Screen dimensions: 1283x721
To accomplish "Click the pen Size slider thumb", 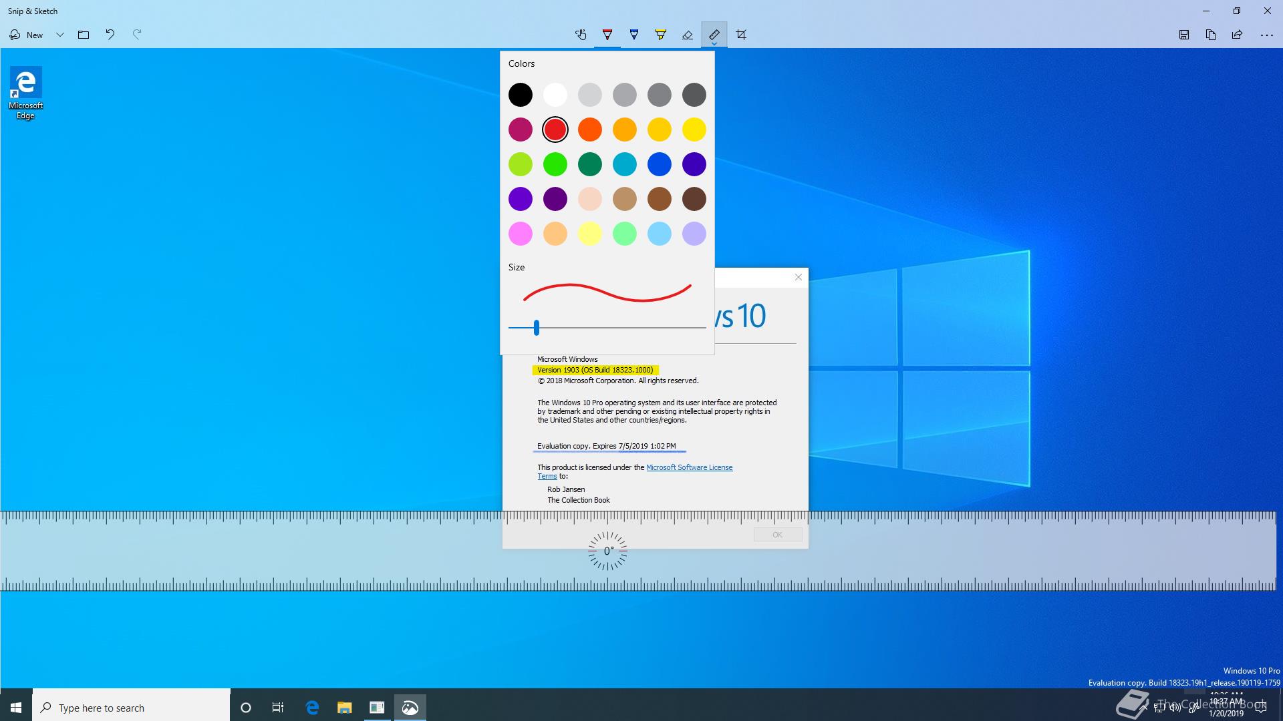I will (x=537, y=327).
